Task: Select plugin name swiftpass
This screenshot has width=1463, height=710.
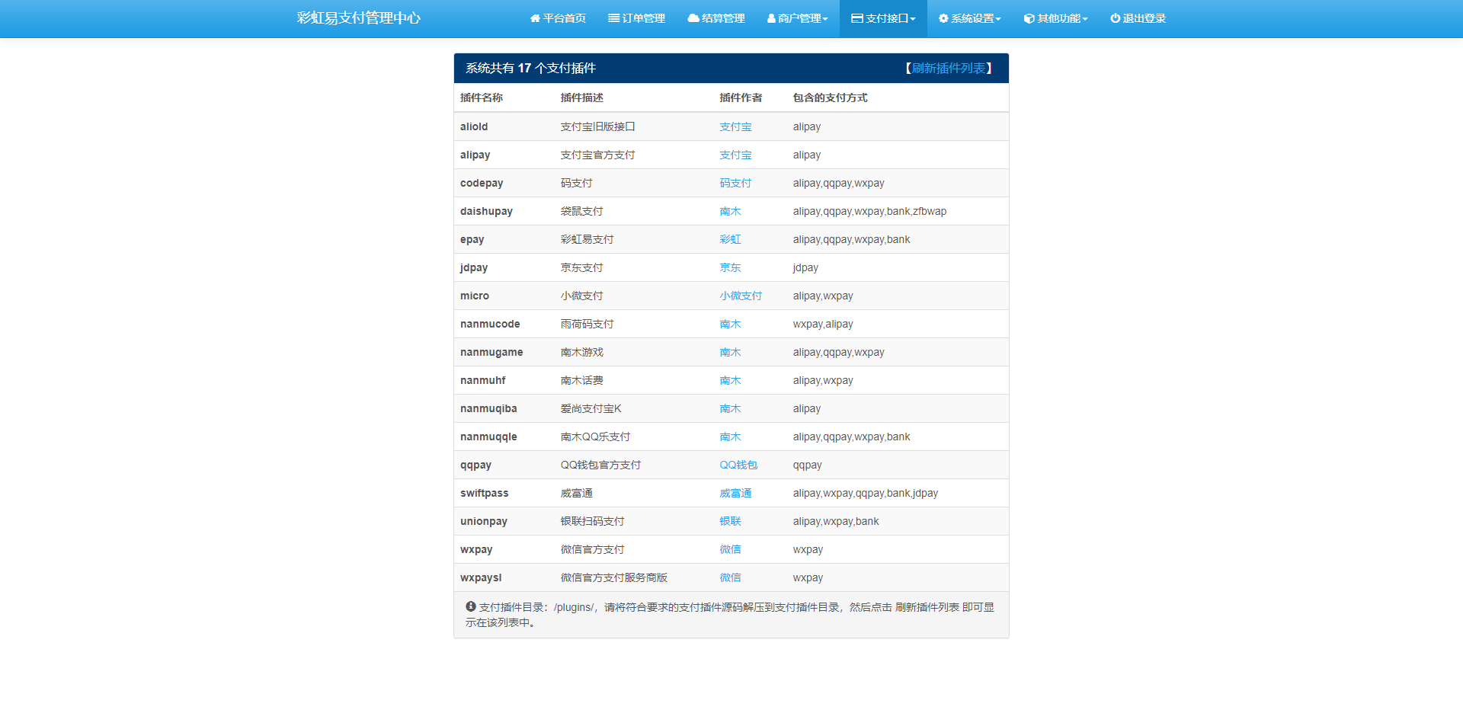Action: tap(484, 494)
